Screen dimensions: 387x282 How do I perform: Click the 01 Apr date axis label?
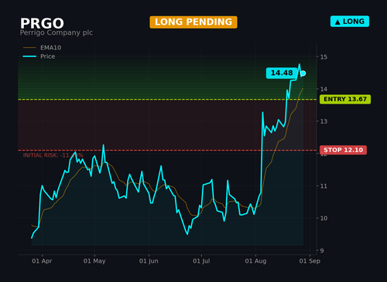click(42, 261)
